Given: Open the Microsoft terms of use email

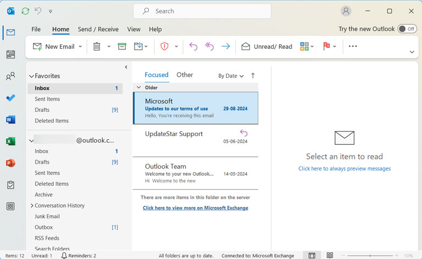Looking at the screenshot, I should 196,108.
